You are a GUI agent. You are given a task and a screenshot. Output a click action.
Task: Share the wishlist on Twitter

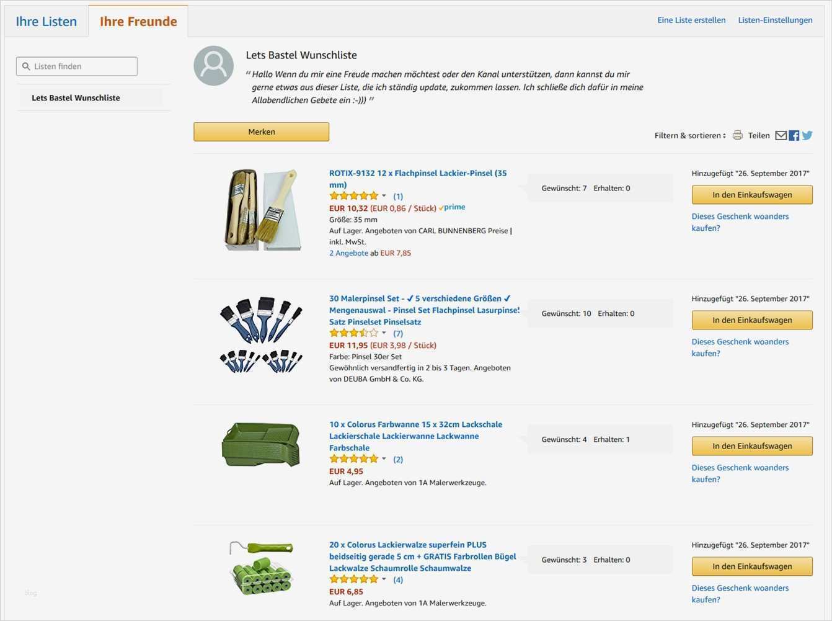(807, 135)
